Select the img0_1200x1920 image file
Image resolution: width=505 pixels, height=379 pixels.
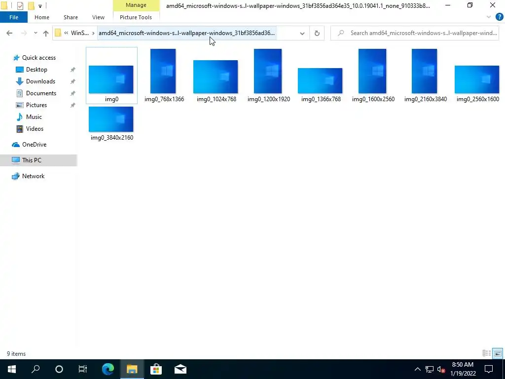(x=268, y=76)
